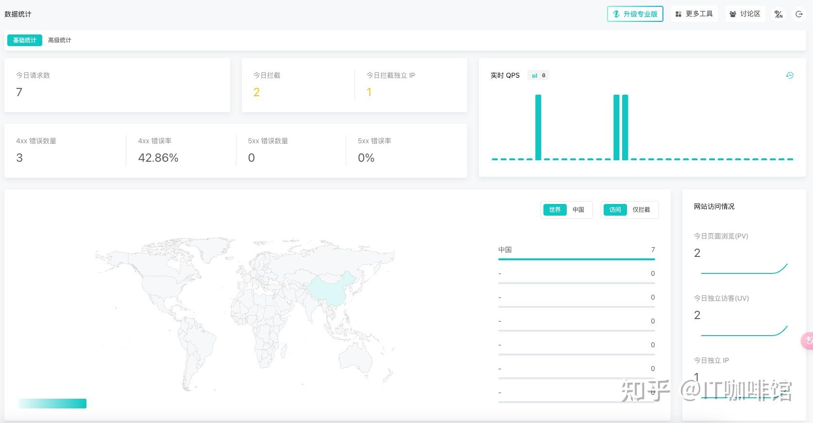813x423 pixels.
Task: Select the 基础统计 tab
Action: point(24,40)
